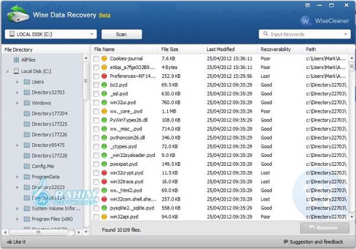Viewport: 356px width, 249px height.
Task: Expand the Program Files (x86) node
Action: (x=17, y=219)
